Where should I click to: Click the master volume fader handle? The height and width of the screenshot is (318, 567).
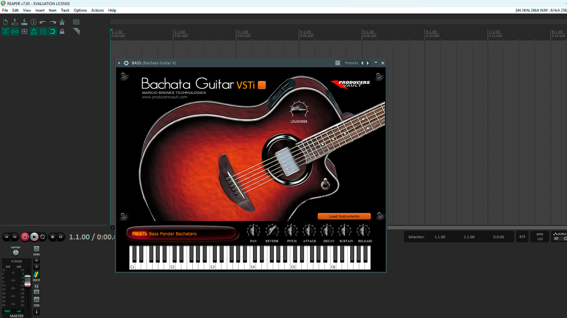(x=27, y=281)
